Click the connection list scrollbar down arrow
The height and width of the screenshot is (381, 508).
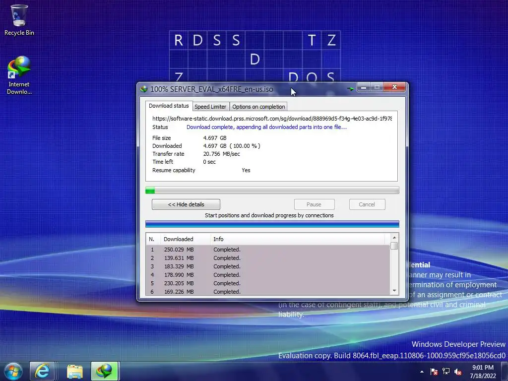point(394,291)
